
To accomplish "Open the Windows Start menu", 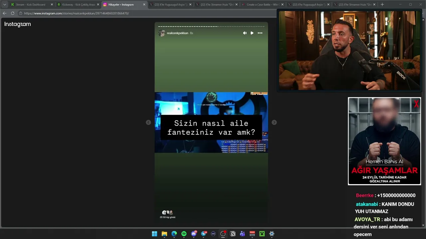I will 154,234.
